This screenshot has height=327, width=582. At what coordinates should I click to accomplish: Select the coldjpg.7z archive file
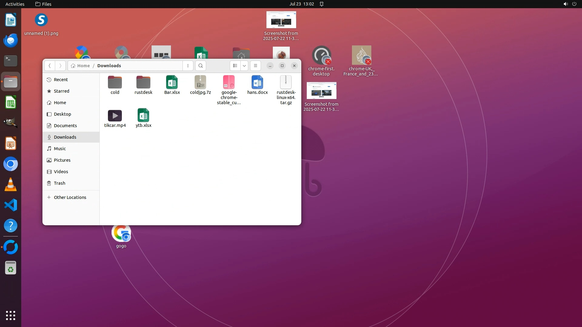pos(200,85)
